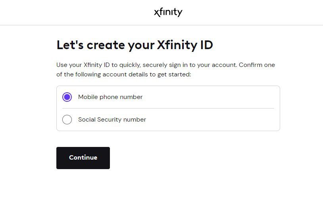Click the "Let's create your Xfinity ID" heading
This screenshot has height=200, width=323.
(135, 45)
